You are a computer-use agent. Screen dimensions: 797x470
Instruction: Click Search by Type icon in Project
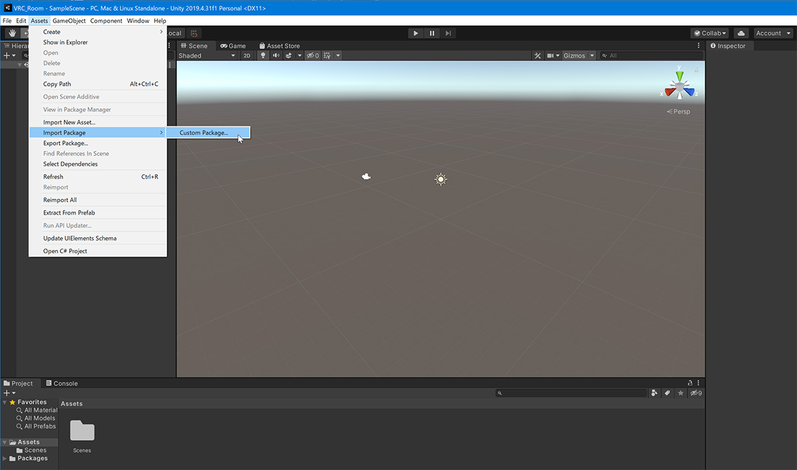pos(655,393)
